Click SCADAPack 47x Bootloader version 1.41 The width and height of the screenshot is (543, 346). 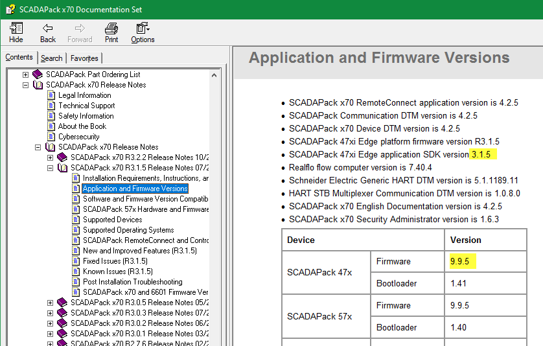459,283
